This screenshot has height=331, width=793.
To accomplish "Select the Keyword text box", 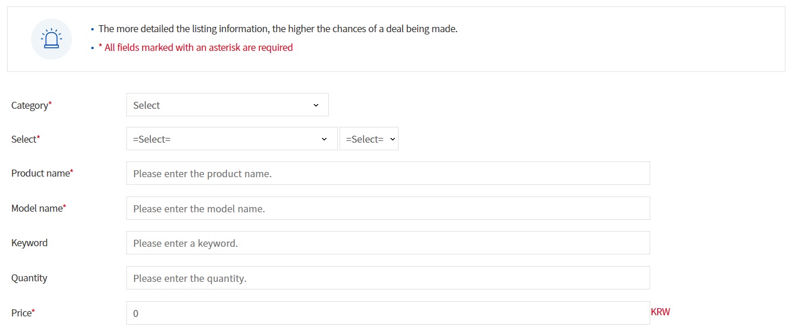I will click(x=387, y=243).
